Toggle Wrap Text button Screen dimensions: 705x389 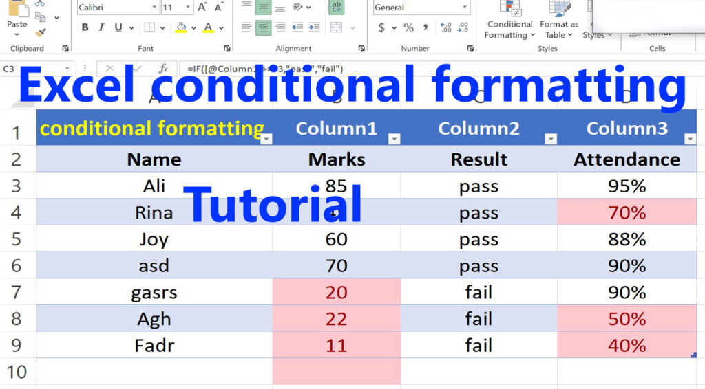click(336, 7)
